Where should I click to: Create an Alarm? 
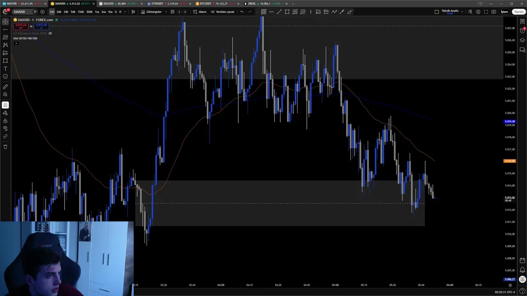pyautogui.click(x=201, y=12)
